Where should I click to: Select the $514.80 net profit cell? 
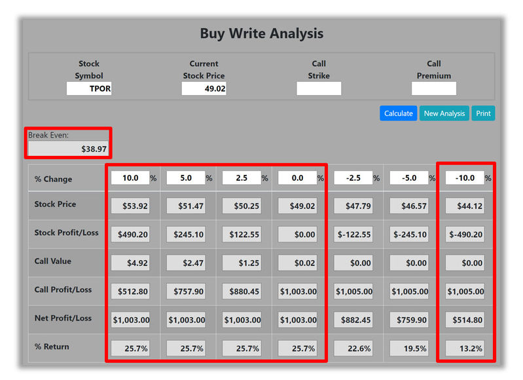465,320
